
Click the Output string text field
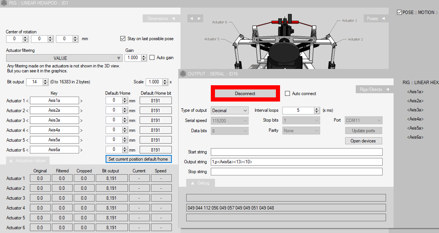[x=296, y=162]
